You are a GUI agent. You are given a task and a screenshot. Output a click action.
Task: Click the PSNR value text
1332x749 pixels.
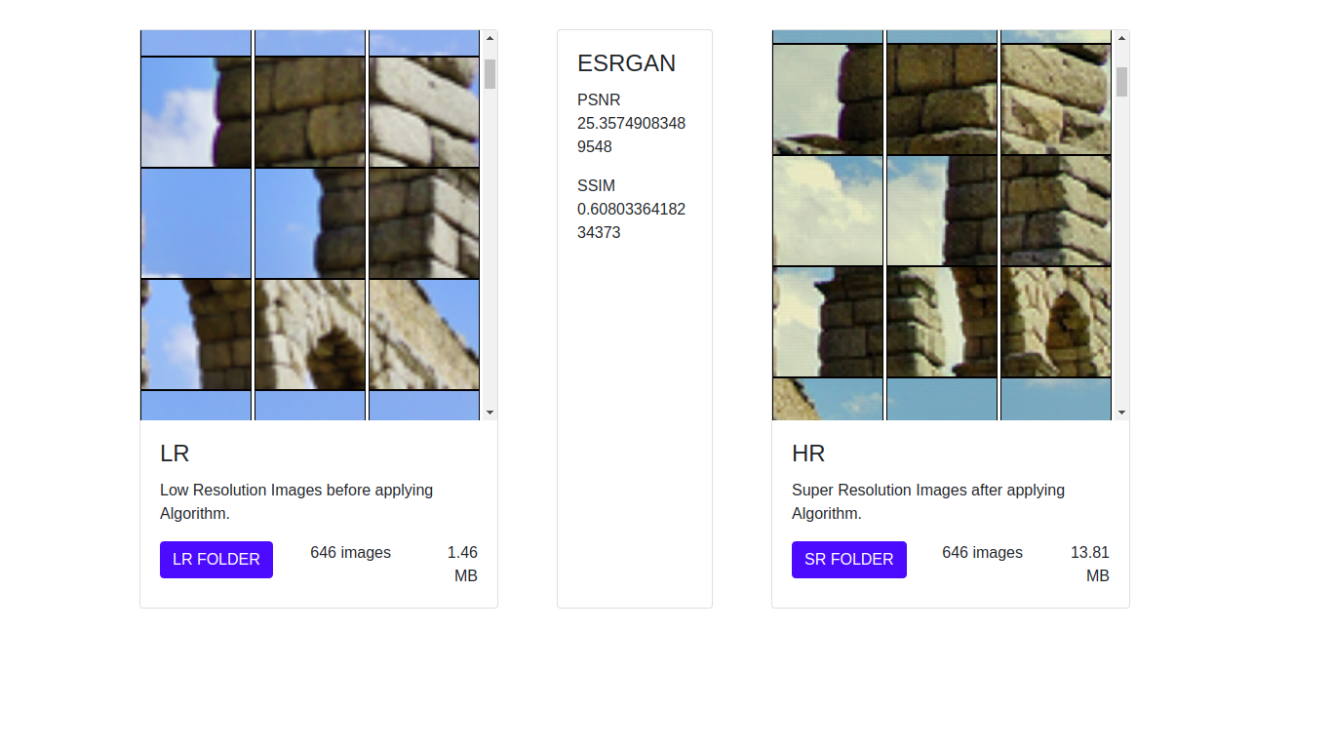[x=631, y=135]
